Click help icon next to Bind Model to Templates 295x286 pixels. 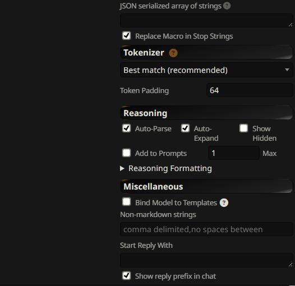click(224, 203)
